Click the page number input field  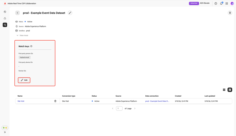coord(119,108)
